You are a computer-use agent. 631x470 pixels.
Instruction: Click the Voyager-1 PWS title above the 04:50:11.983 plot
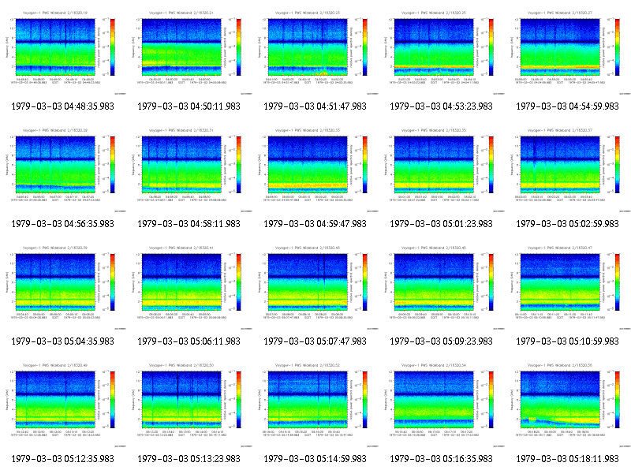point(181,13)
